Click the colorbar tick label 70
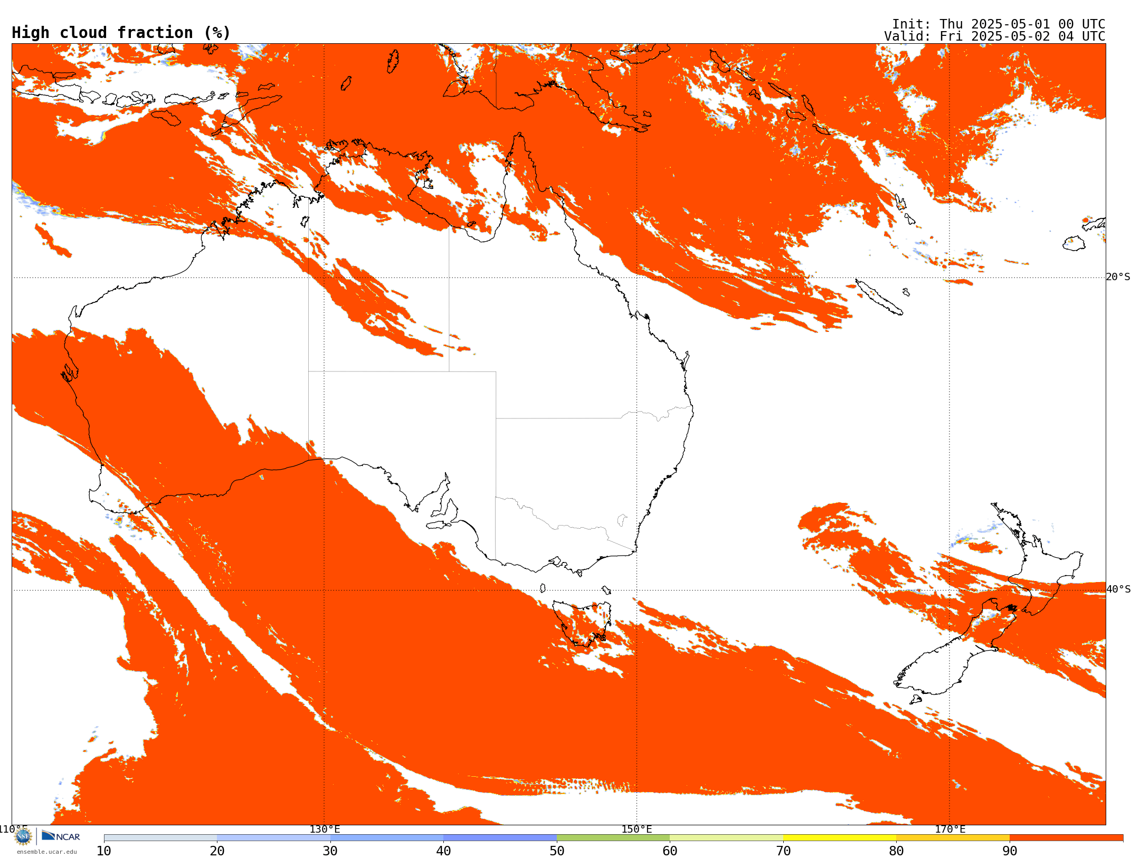The image size is (1140, 858). click(783, 851)
